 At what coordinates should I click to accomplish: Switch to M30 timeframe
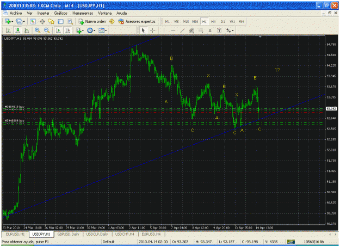(195, 21)
